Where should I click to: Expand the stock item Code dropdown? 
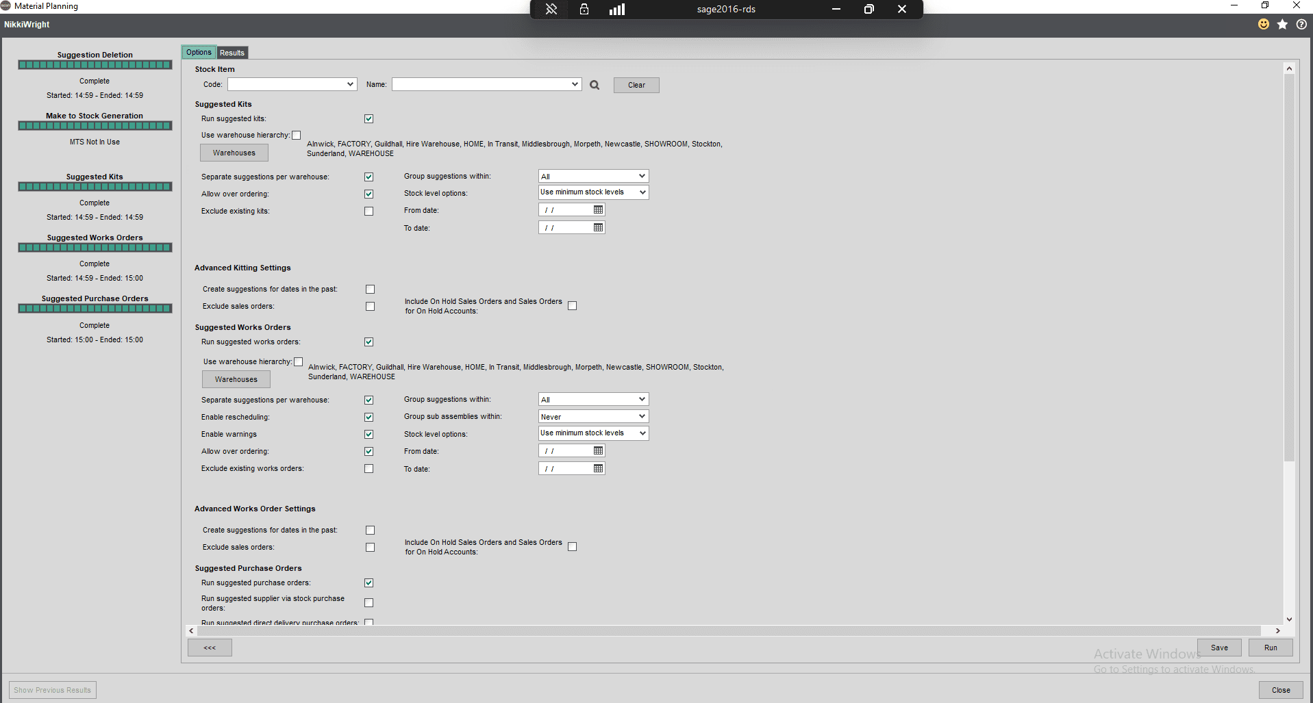[351, 84]
